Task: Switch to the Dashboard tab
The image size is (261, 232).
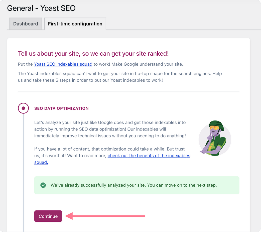Action: 26,24
